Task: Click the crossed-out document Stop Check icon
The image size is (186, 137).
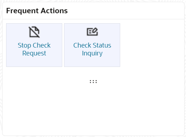Action: [x=34, y=32]
